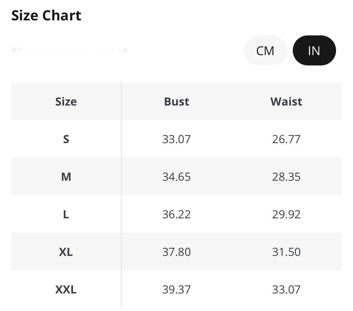
Task: Click bust value 36.22
Action: (176, 214)
